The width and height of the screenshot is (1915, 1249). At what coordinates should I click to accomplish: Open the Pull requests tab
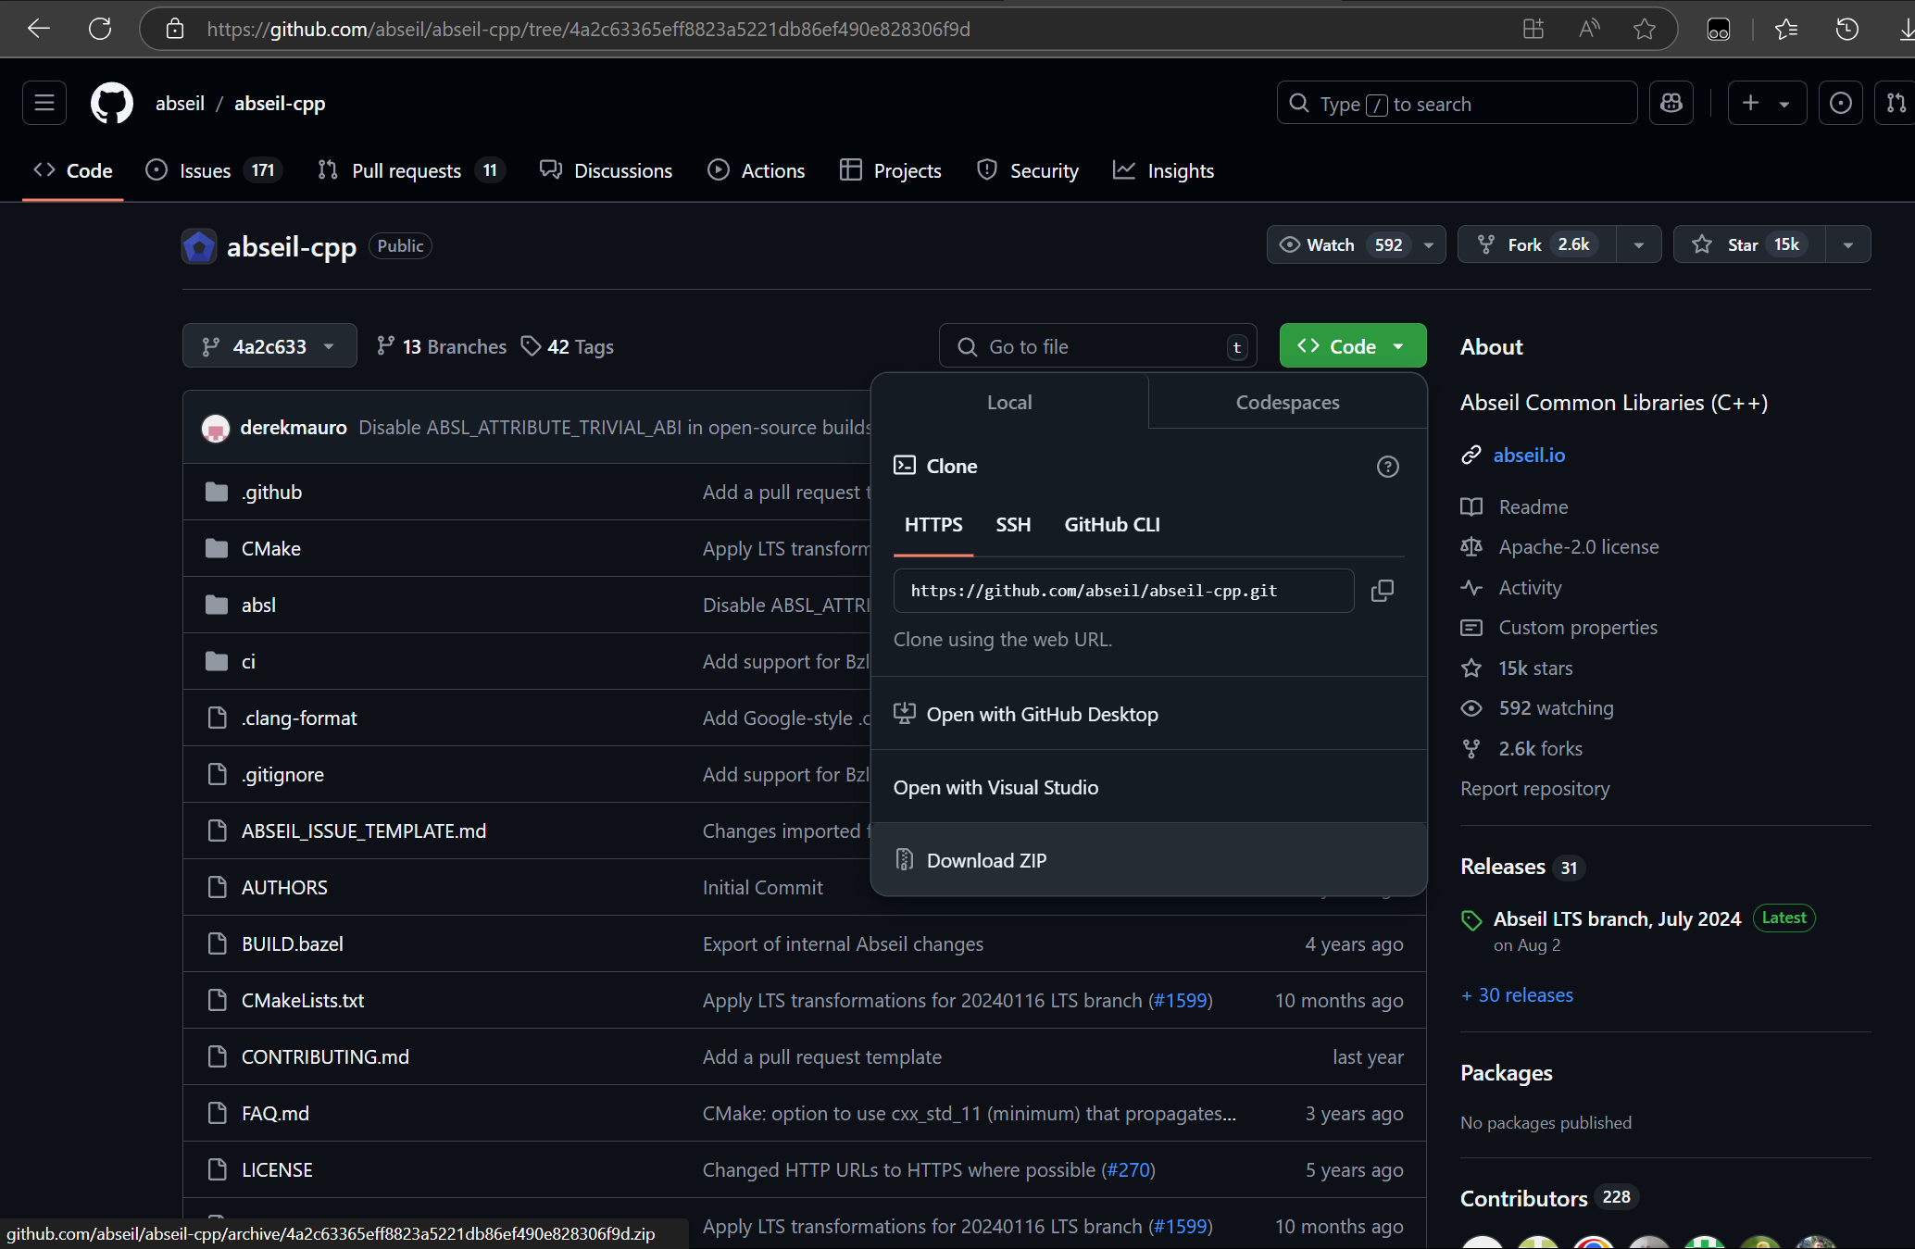coord(406,170)
